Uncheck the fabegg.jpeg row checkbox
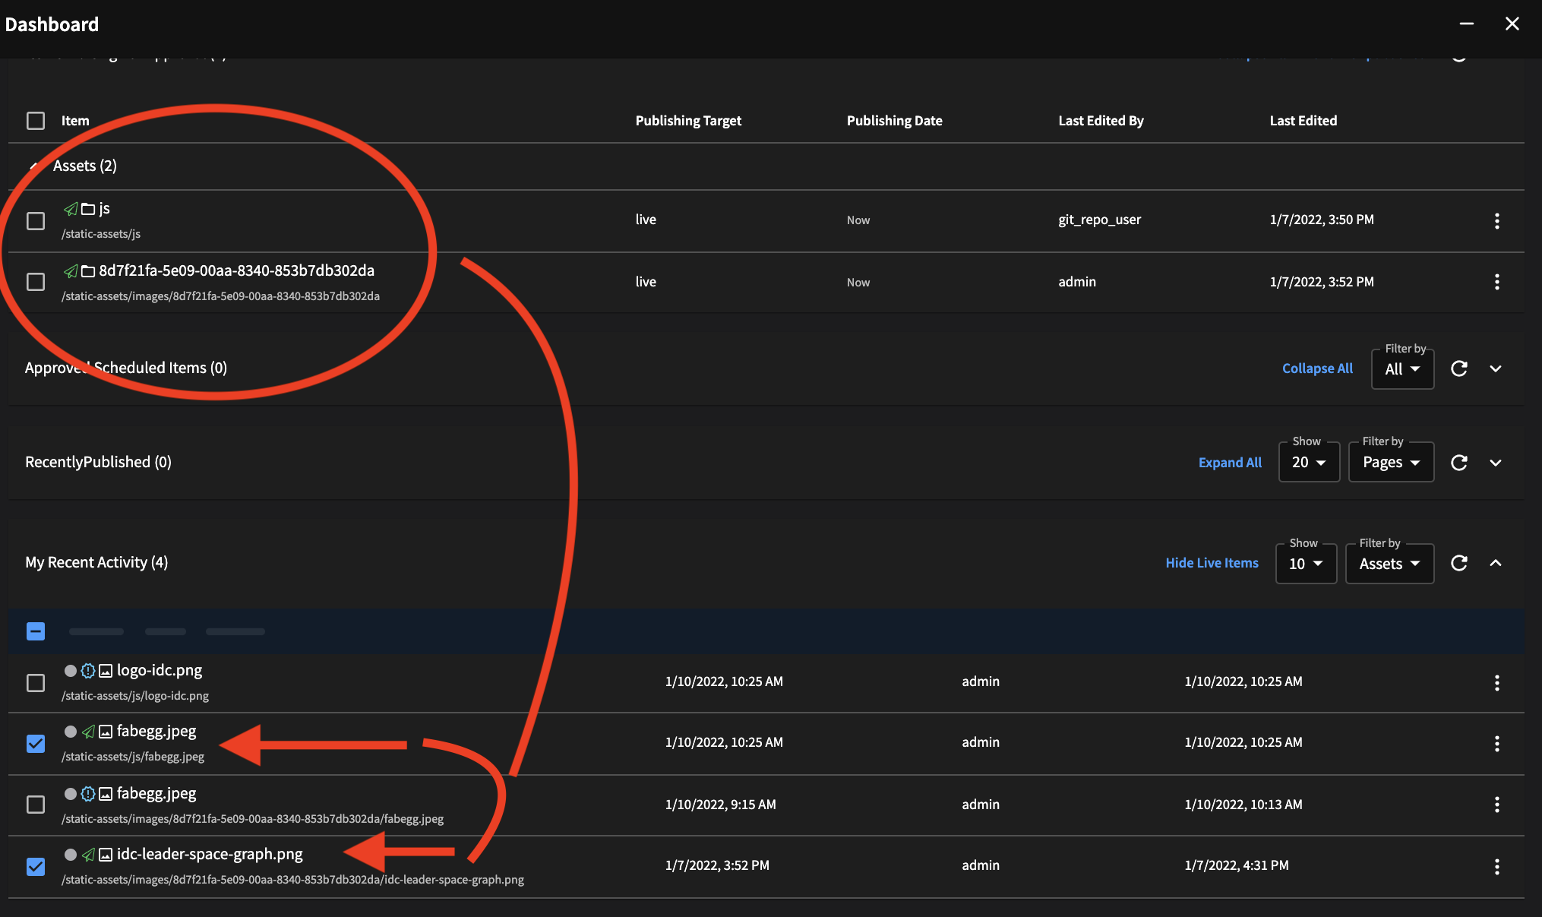The height and width of the screenshot is (917, 1542). pyautogui.click(x=35, y=745)
